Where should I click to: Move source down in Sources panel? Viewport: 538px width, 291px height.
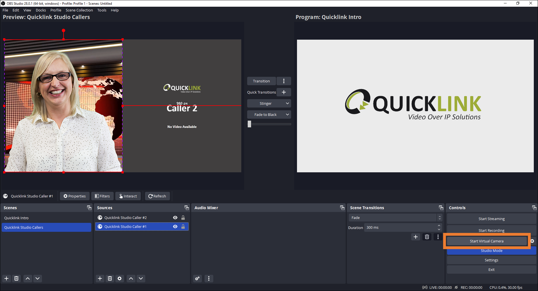[x=141, y=278]
